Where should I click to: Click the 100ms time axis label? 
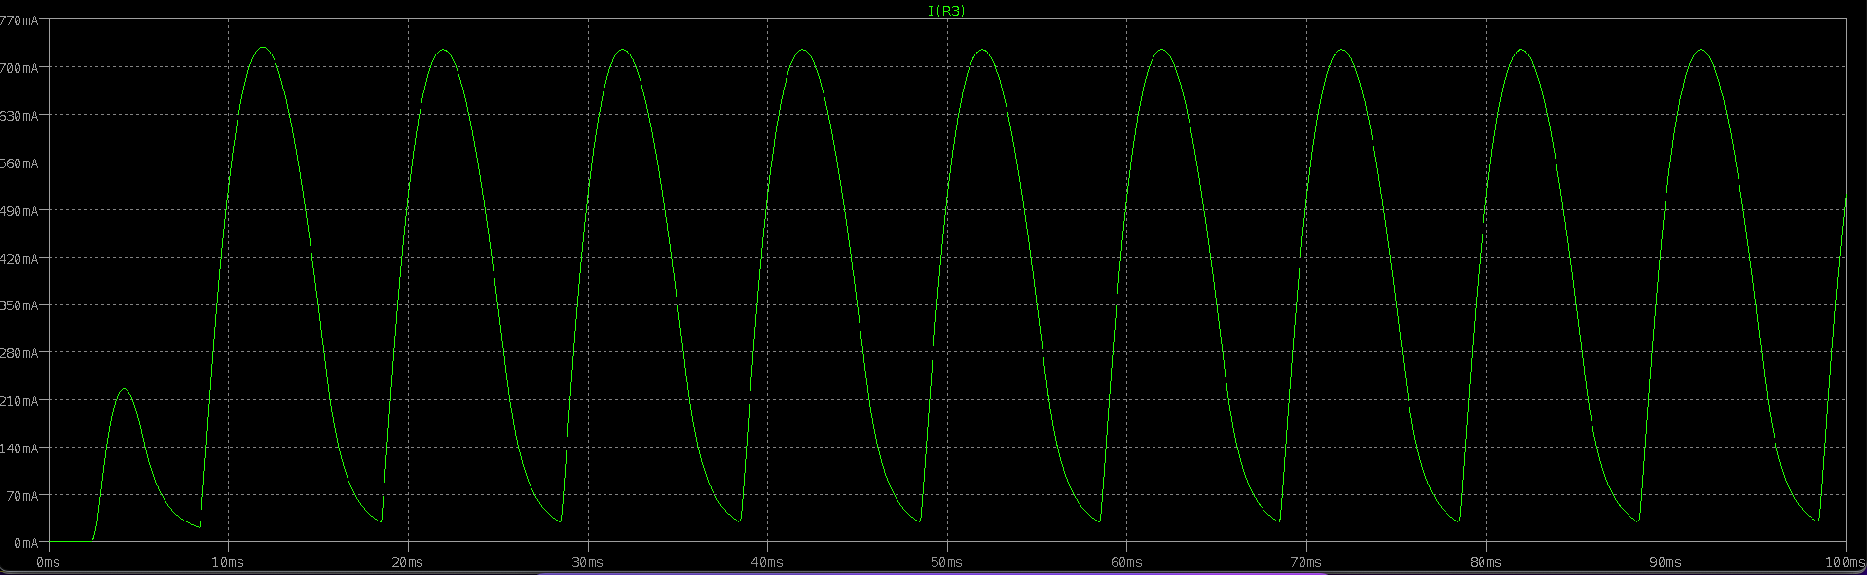[1845, 563]
